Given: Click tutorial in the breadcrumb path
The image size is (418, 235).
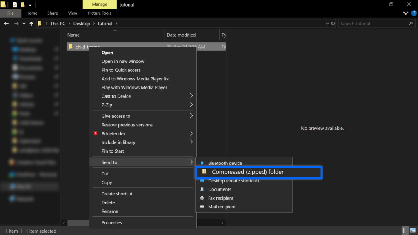Looking at the screenshot, I should [x=105, y=23].
